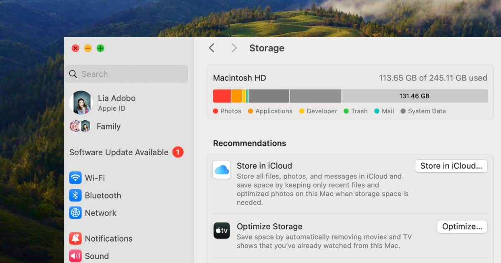Viewport: 501px width, 263px height.
Task: Open Software Update Available item
Action: click(x=119, y=152)
